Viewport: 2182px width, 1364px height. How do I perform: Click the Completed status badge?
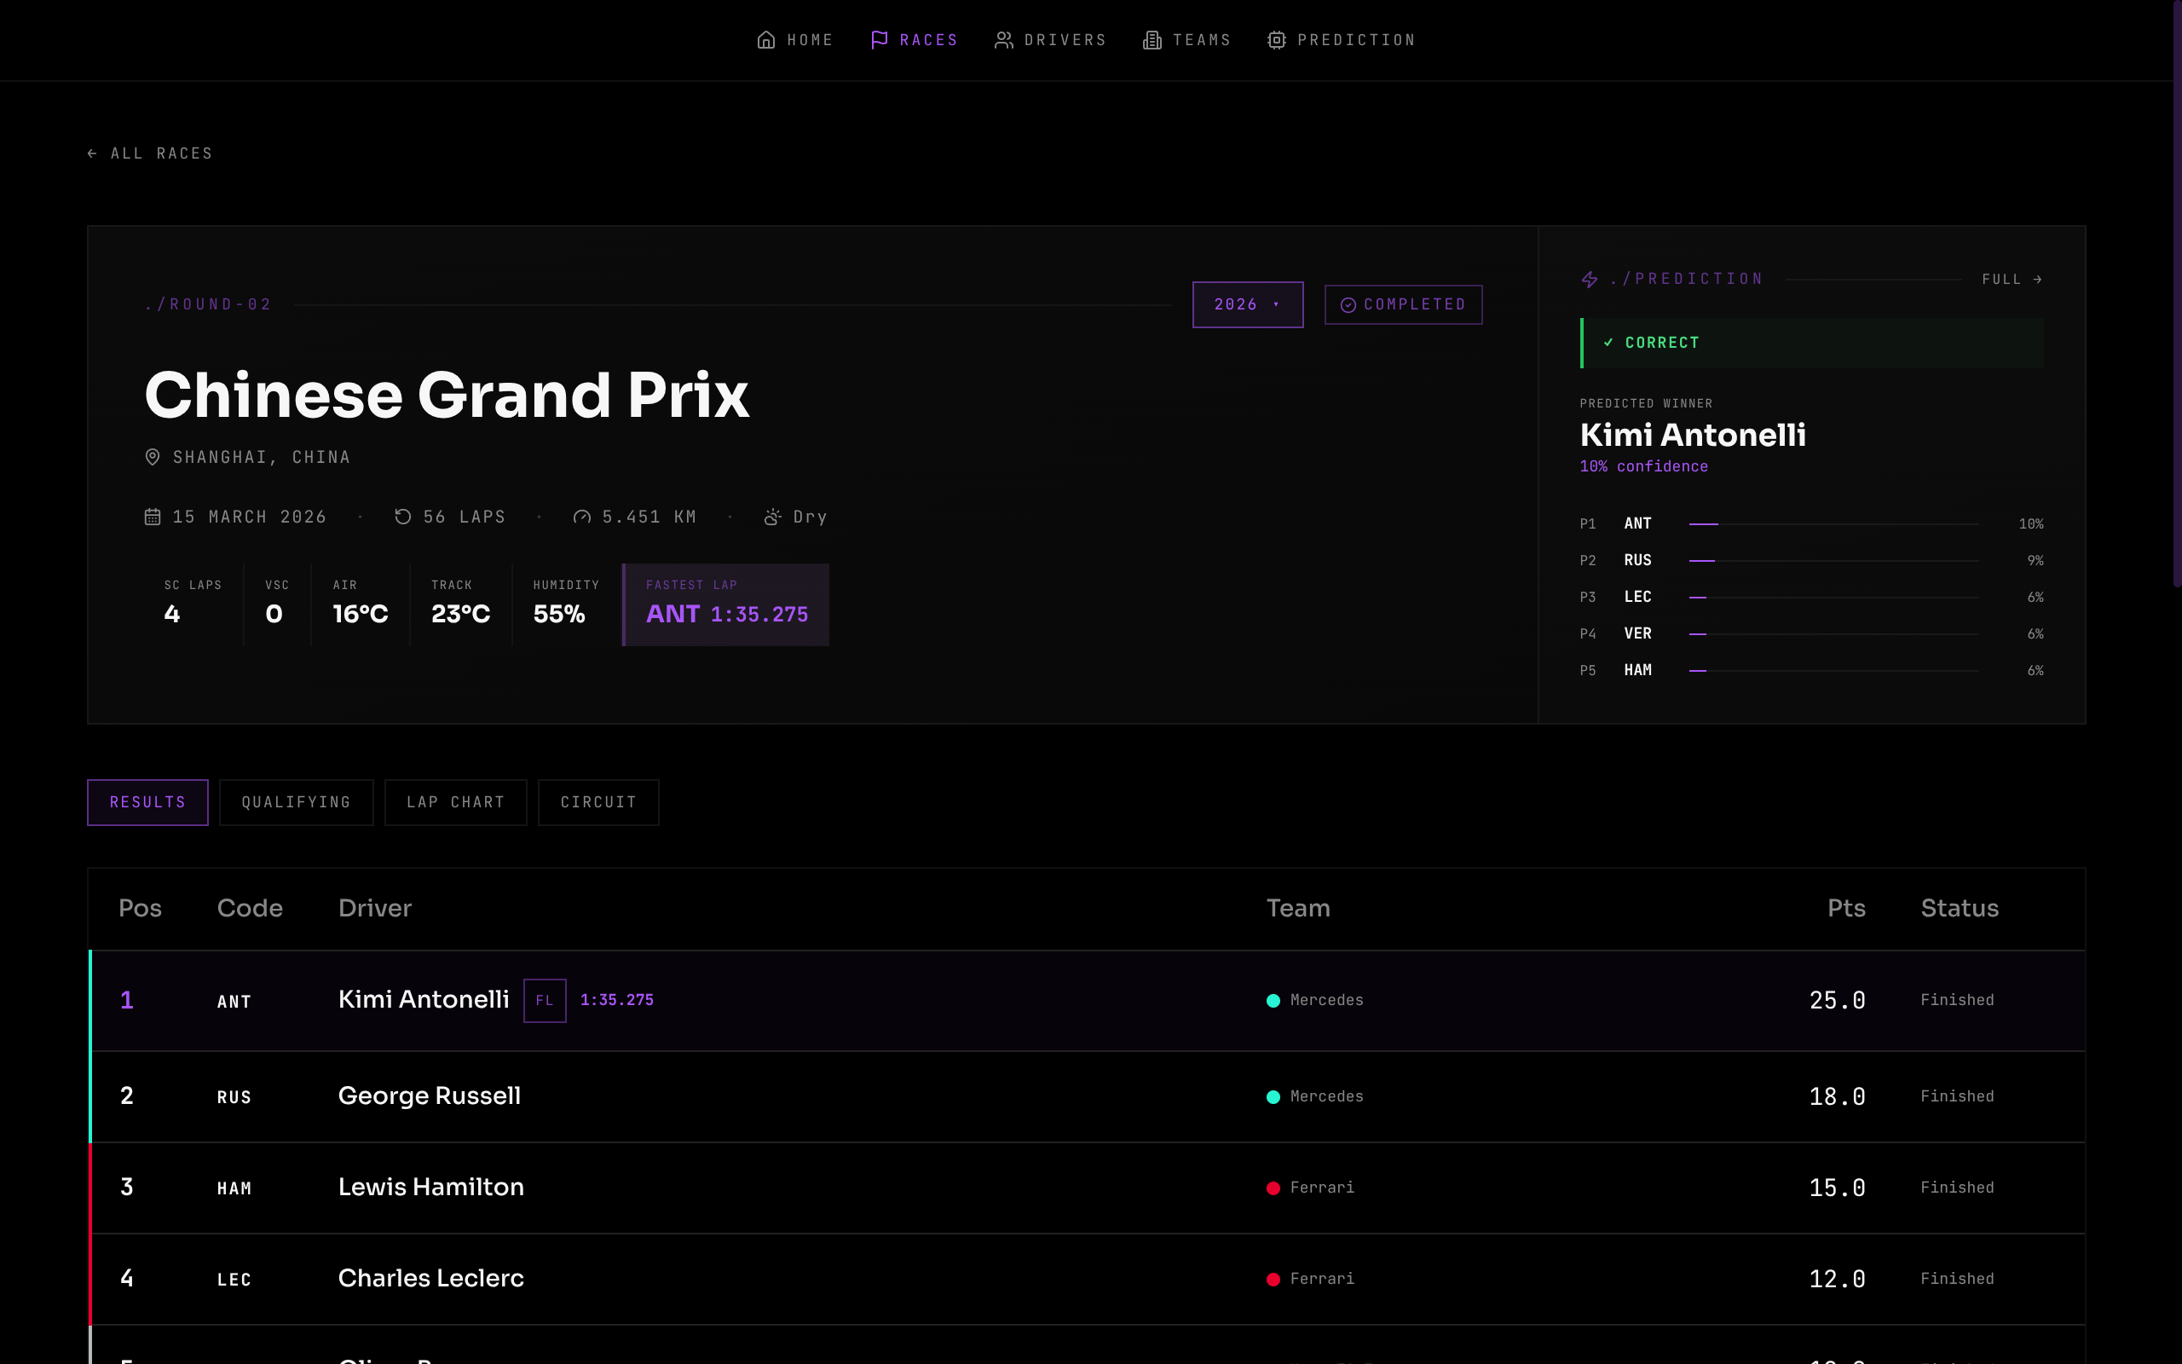tap(1403, 305)
